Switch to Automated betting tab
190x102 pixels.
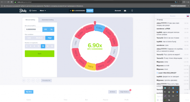(x=47, y=20)
